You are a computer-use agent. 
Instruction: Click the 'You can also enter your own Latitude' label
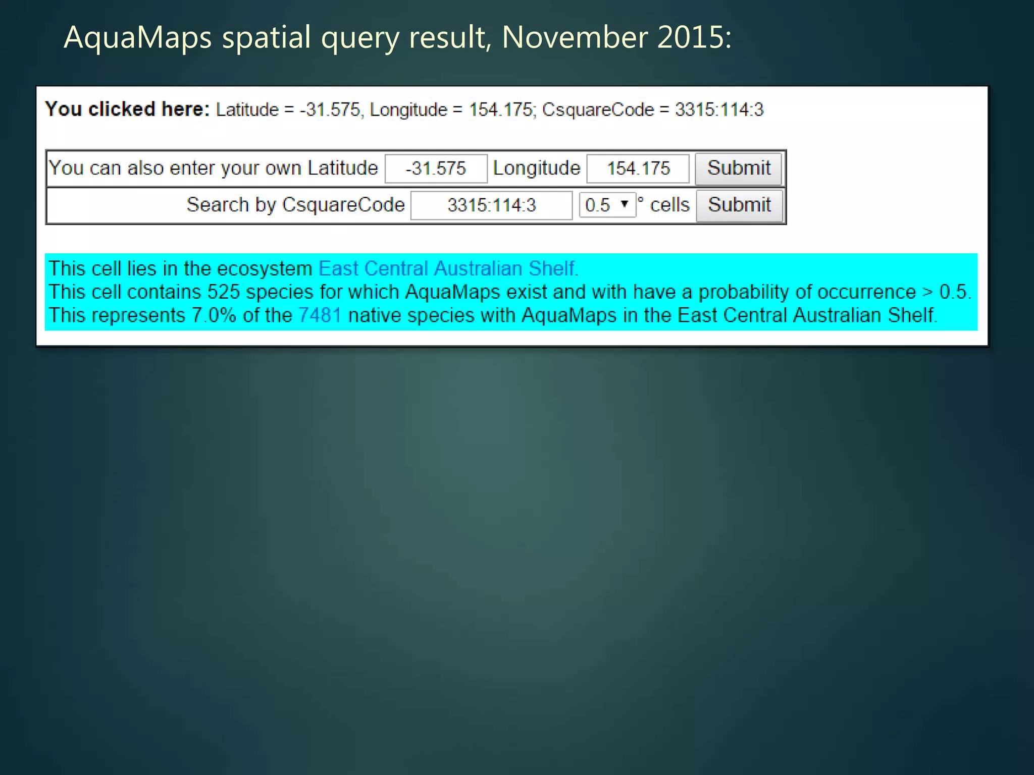pos(213,168)
